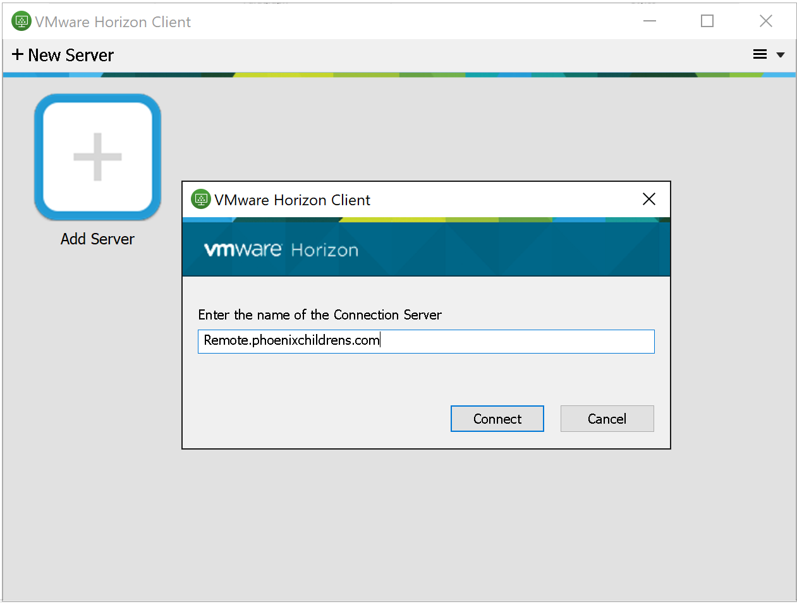
Task: Click the "Enter the name of the Connection Server" label
Action: coord(320,314)
